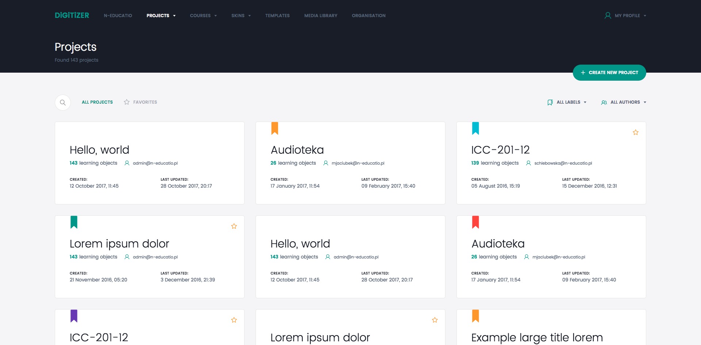The width and height of the screenshot is (701, 345).
Task: Open the My Profile menu
Action: [x=627, y=15]
